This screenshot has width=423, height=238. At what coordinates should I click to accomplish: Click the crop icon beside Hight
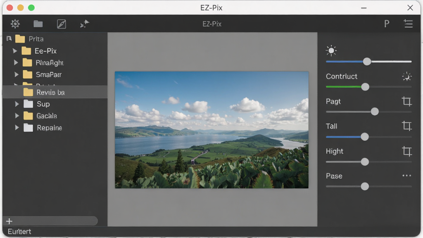pyautogui.click(x=407, y=151)
